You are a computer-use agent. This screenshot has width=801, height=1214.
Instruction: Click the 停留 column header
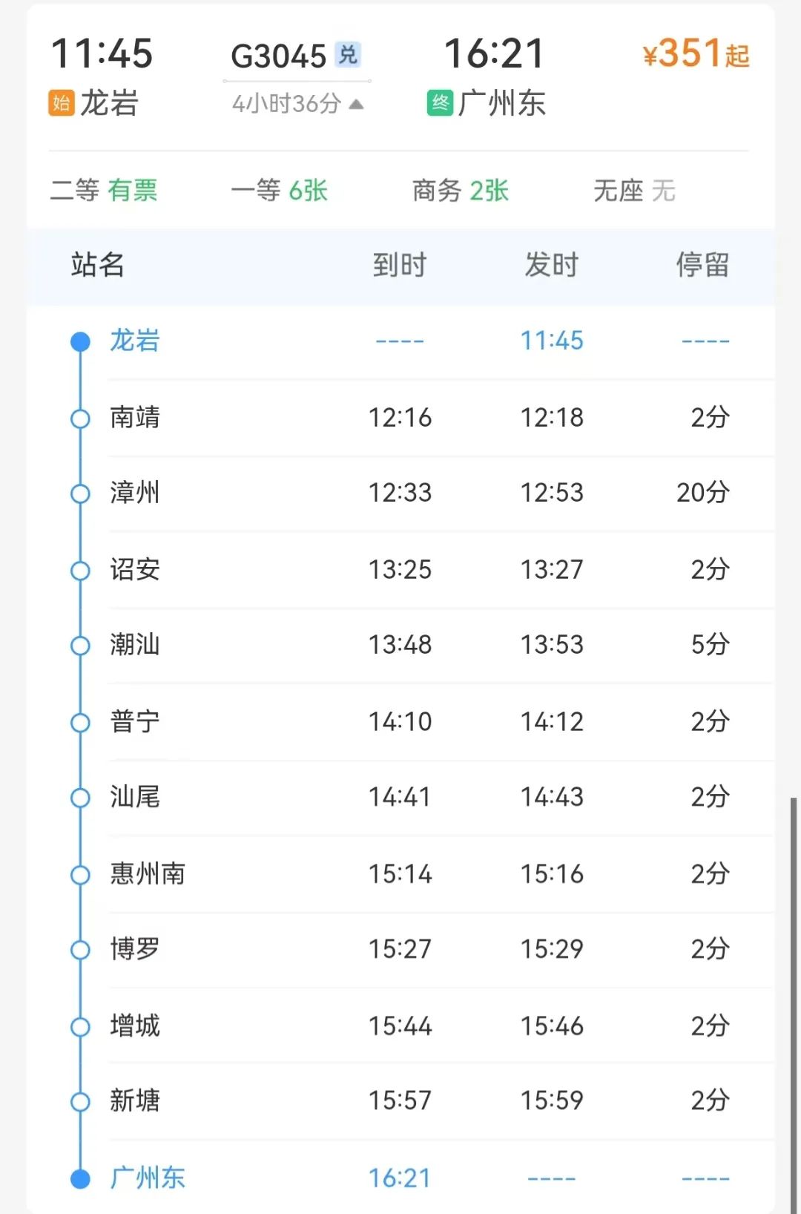tap(702, 265)
